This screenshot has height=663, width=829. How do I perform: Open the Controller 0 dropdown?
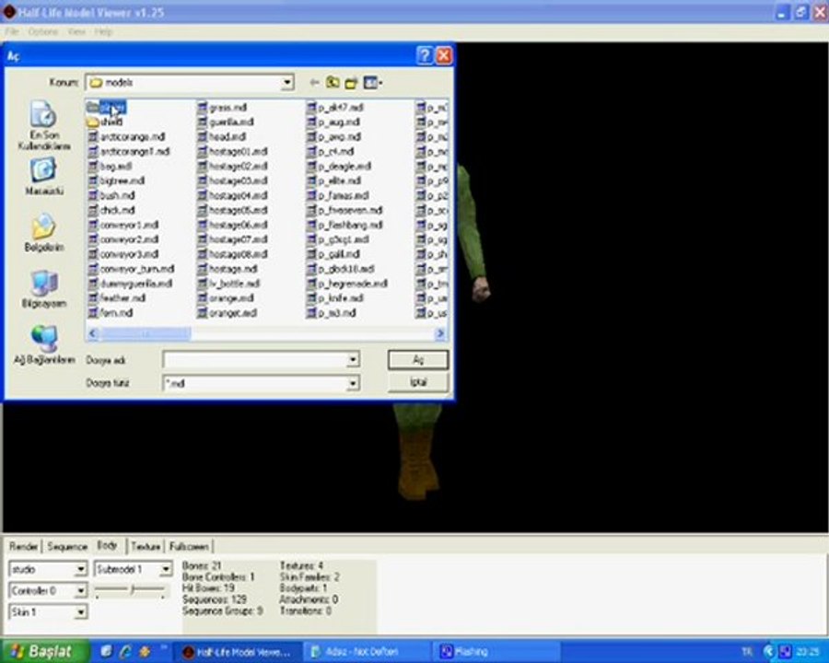[x=80, y=590]
